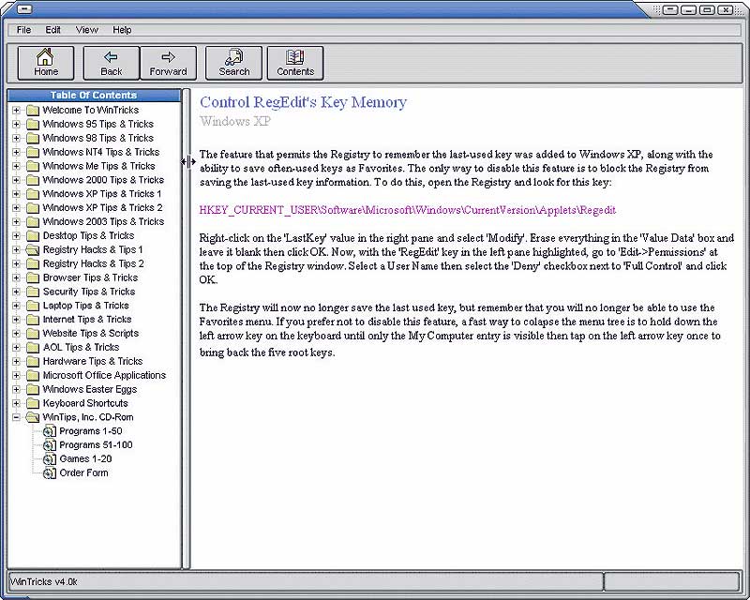This screenshot has width=750, height=600.
Task: Click the folder icon for Microsoft Office Applications
Action: [33, 375]
